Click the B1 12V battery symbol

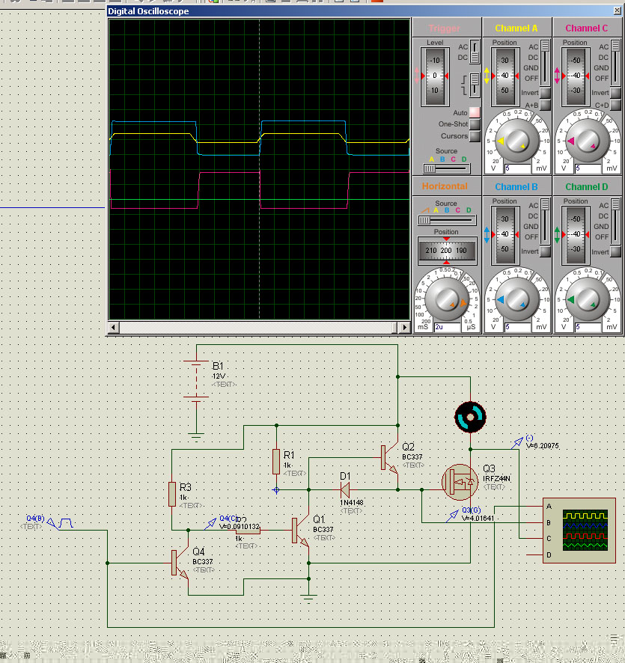(x=196, y=382)
